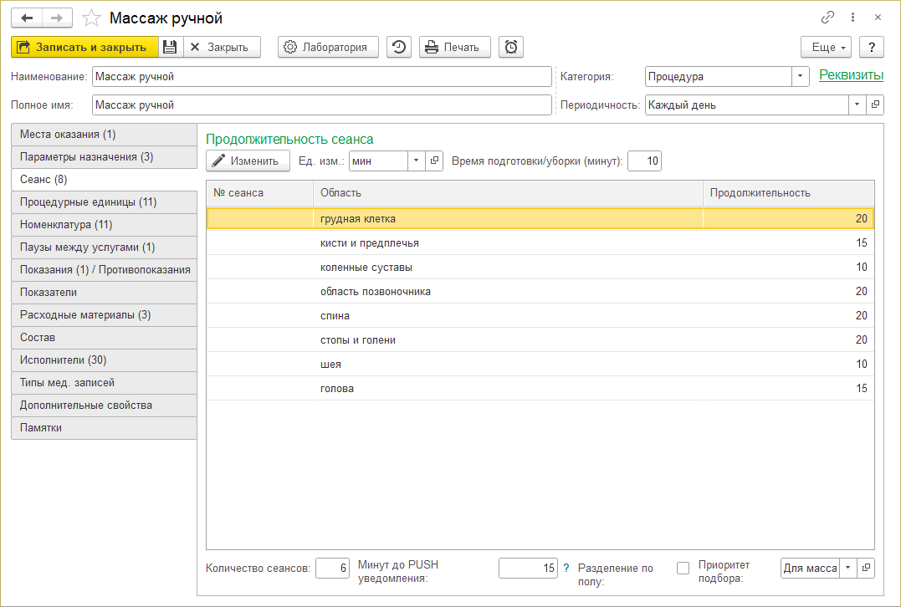Expand the Категория dropdown
This screenshot has height=607, width=901.
801,76
